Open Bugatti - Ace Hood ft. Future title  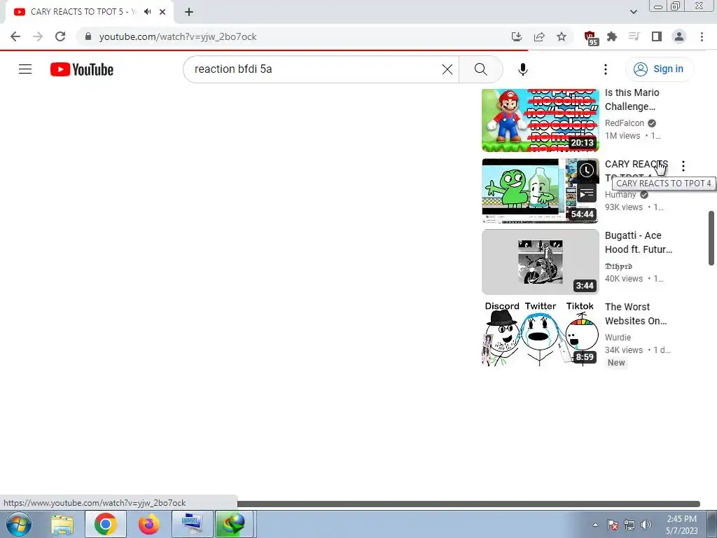(x=639, y=242)
